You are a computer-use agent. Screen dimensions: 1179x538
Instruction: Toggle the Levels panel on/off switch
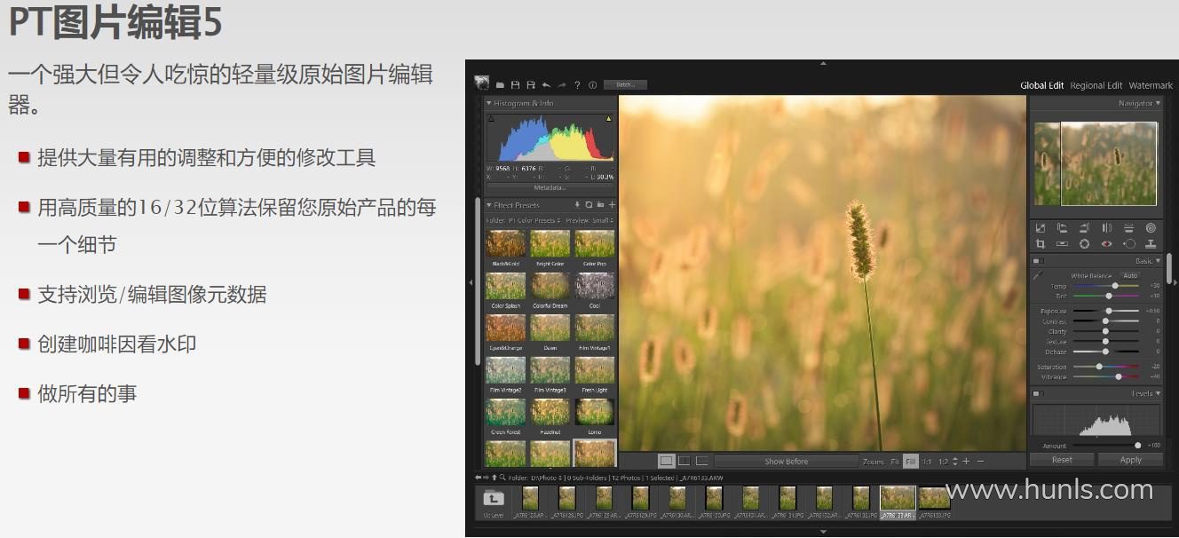1038,393
